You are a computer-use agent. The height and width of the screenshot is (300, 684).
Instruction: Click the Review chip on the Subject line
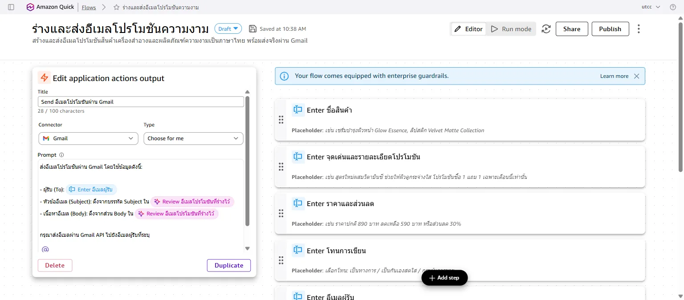192,202
